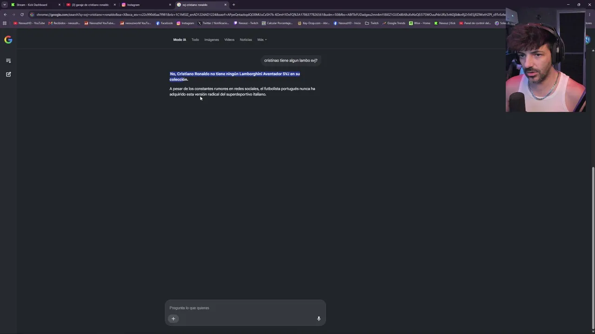Screen dimensions: 595x334
Task: Open the nexxuzworld YouTube bookmark
Action: pyautogui.click(x=136, y=23)
